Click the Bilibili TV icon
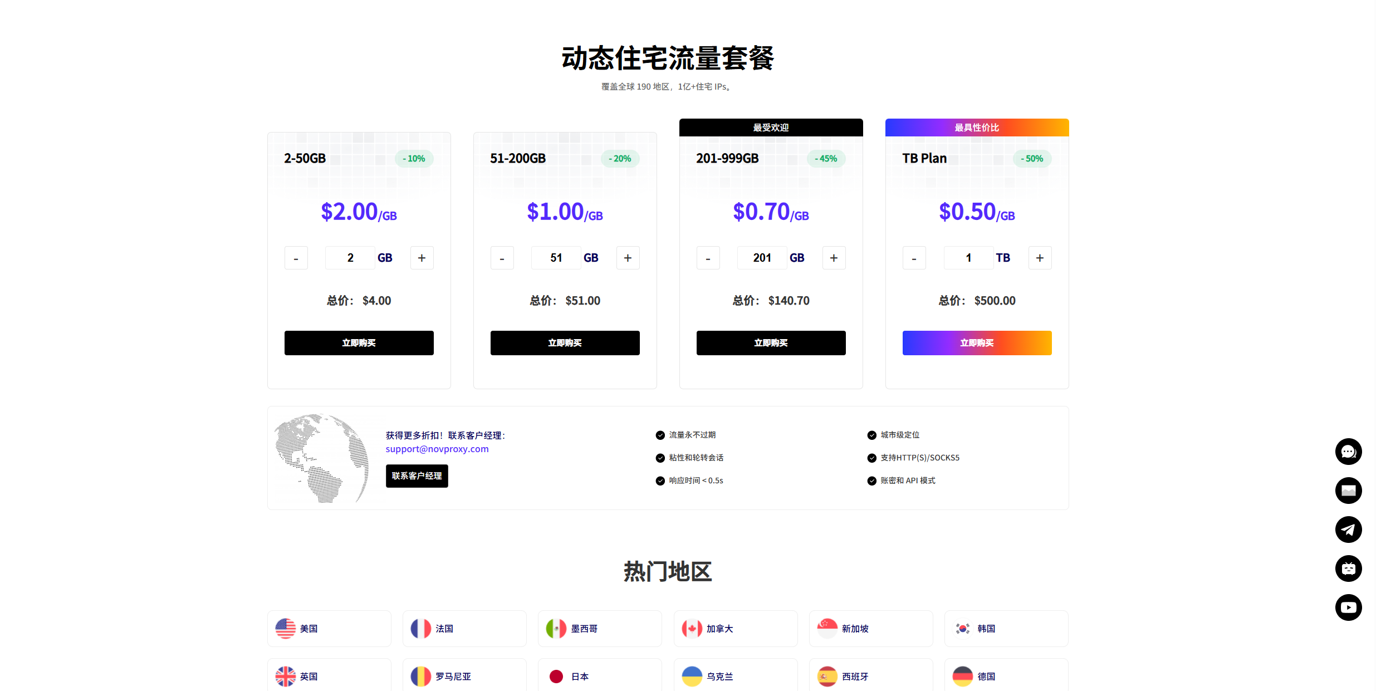The image size is (1376, 691). tap(1348, 569)
